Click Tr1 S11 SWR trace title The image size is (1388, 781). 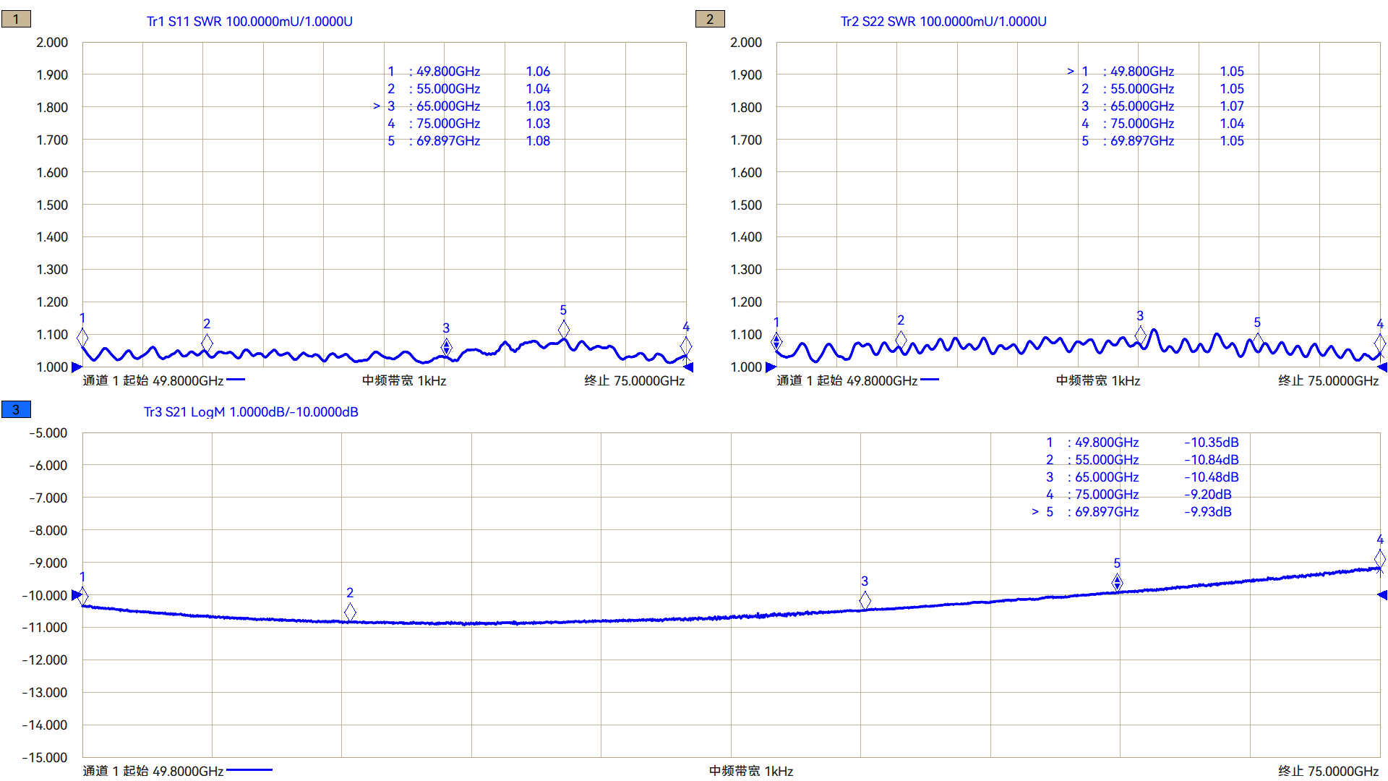[x=249, y=22]
